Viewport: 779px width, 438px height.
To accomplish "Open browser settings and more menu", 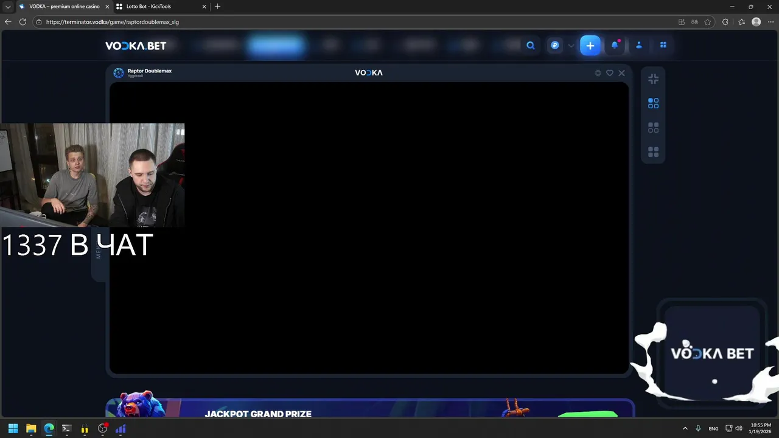I will (770, 22).
